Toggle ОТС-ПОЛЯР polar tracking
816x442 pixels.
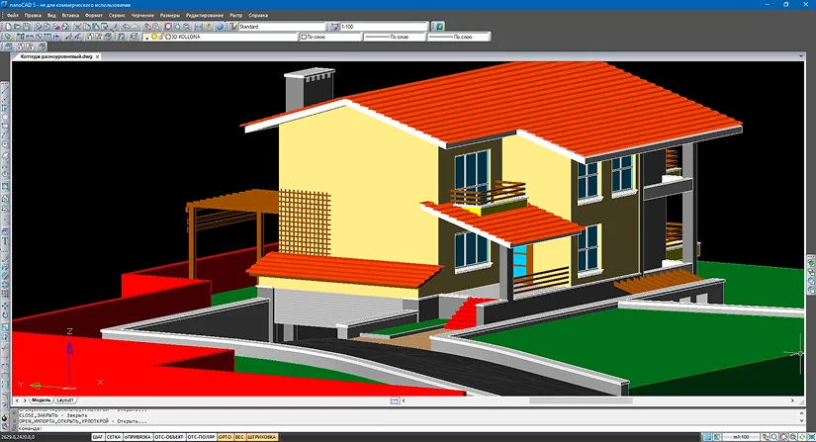201,436
